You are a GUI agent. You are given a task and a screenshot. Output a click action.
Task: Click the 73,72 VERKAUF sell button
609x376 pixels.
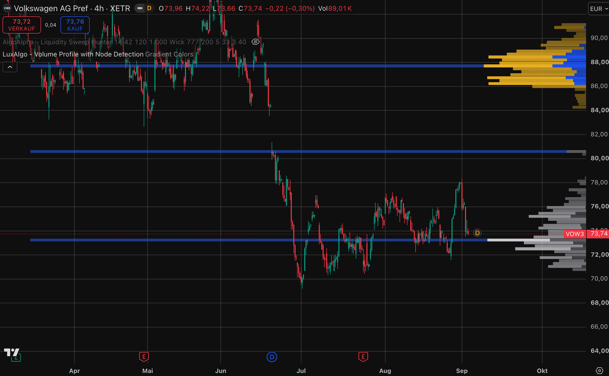(x=22, y=25)
